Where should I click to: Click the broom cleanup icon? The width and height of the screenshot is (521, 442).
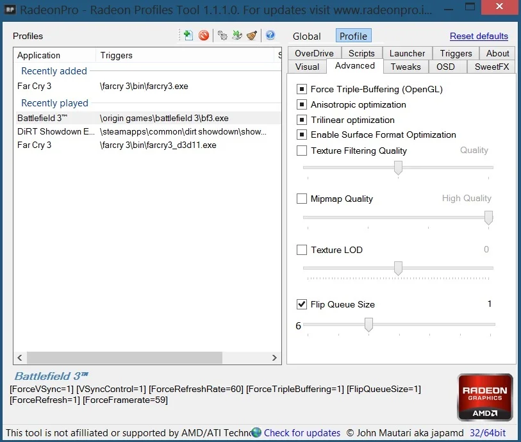click(252, 35)
